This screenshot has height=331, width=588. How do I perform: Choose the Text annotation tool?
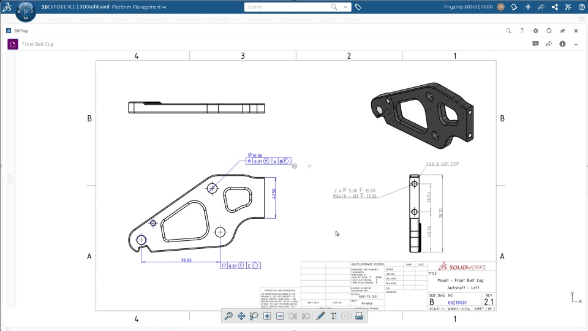click(x=333, y=316)
